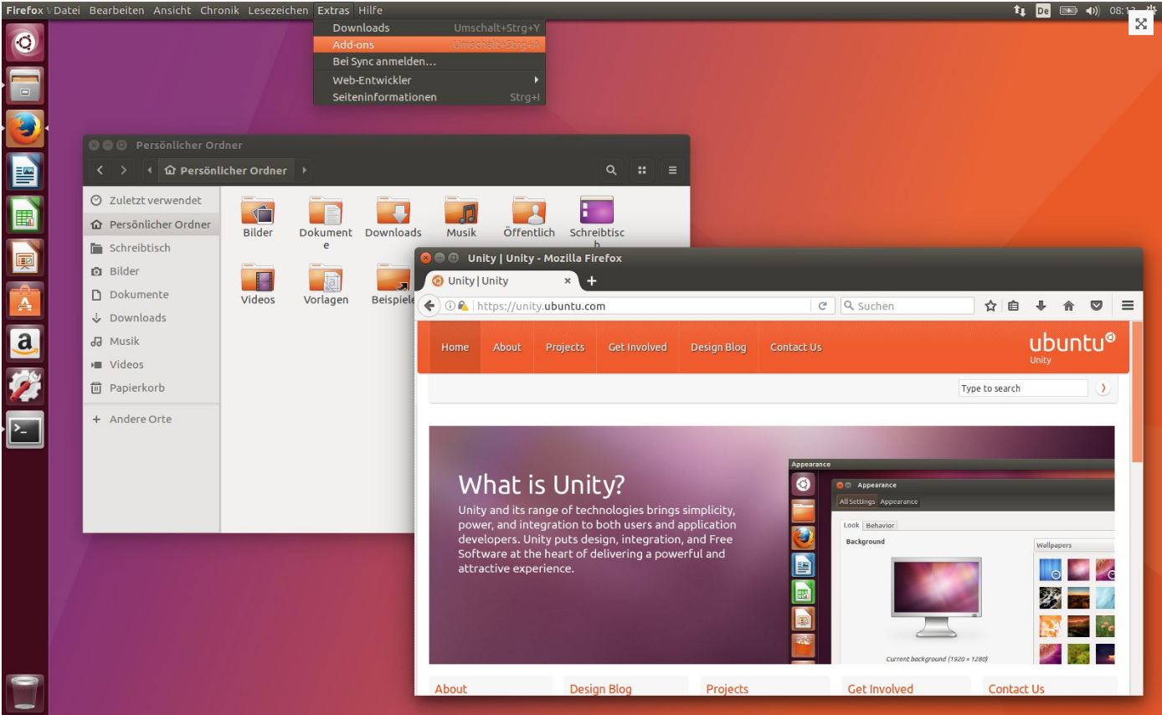This screenshot has height=715, width=1162.
Task: Click the Firefox home icon
Action: (x=1068, y=306)
